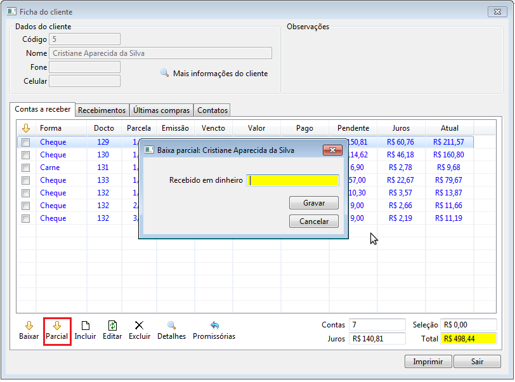Click the Imprimir button
This screenshot has width=515, height=382.
[x=428, y=362]
